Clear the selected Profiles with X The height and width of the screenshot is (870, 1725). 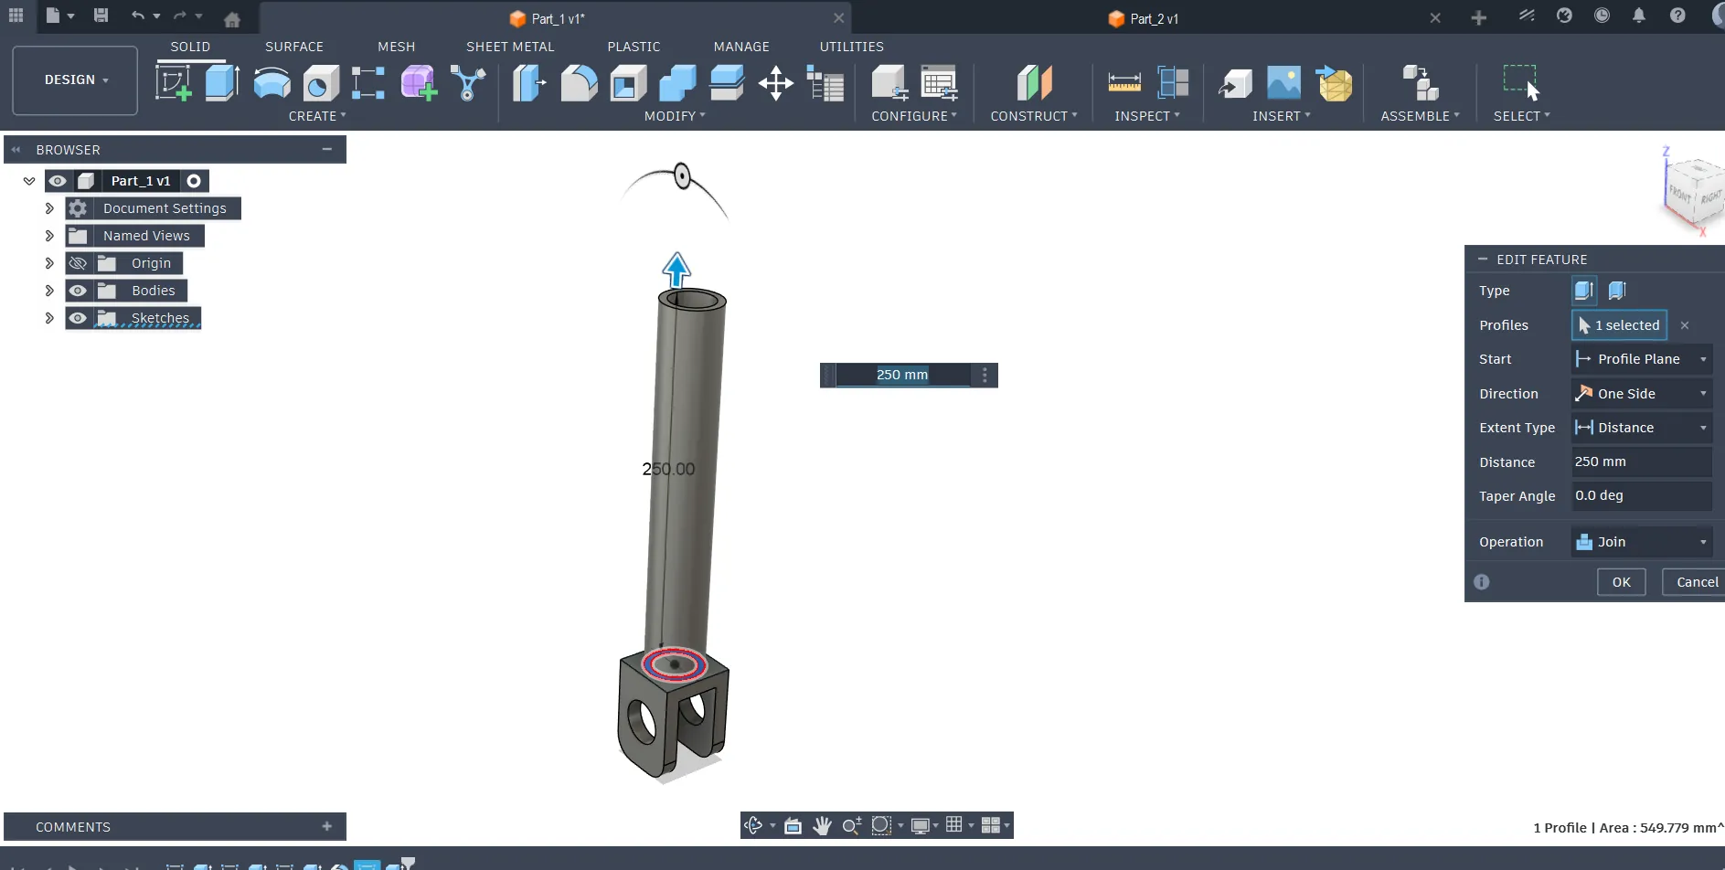1685,325
